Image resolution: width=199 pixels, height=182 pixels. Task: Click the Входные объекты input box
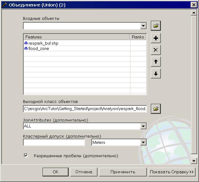(82, 26)
